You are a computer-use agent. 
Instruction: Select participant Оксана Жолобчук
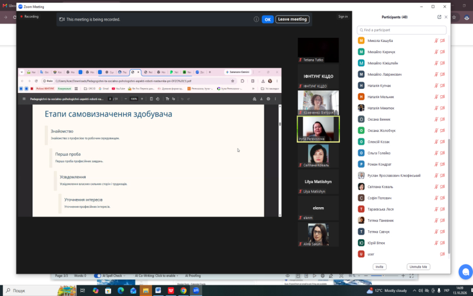[401, 130]
